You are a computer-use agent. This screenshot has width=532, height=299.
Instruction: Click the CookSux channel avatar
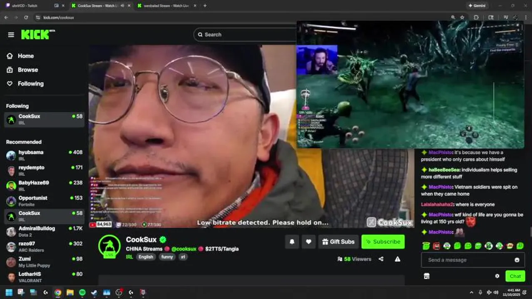109,246
